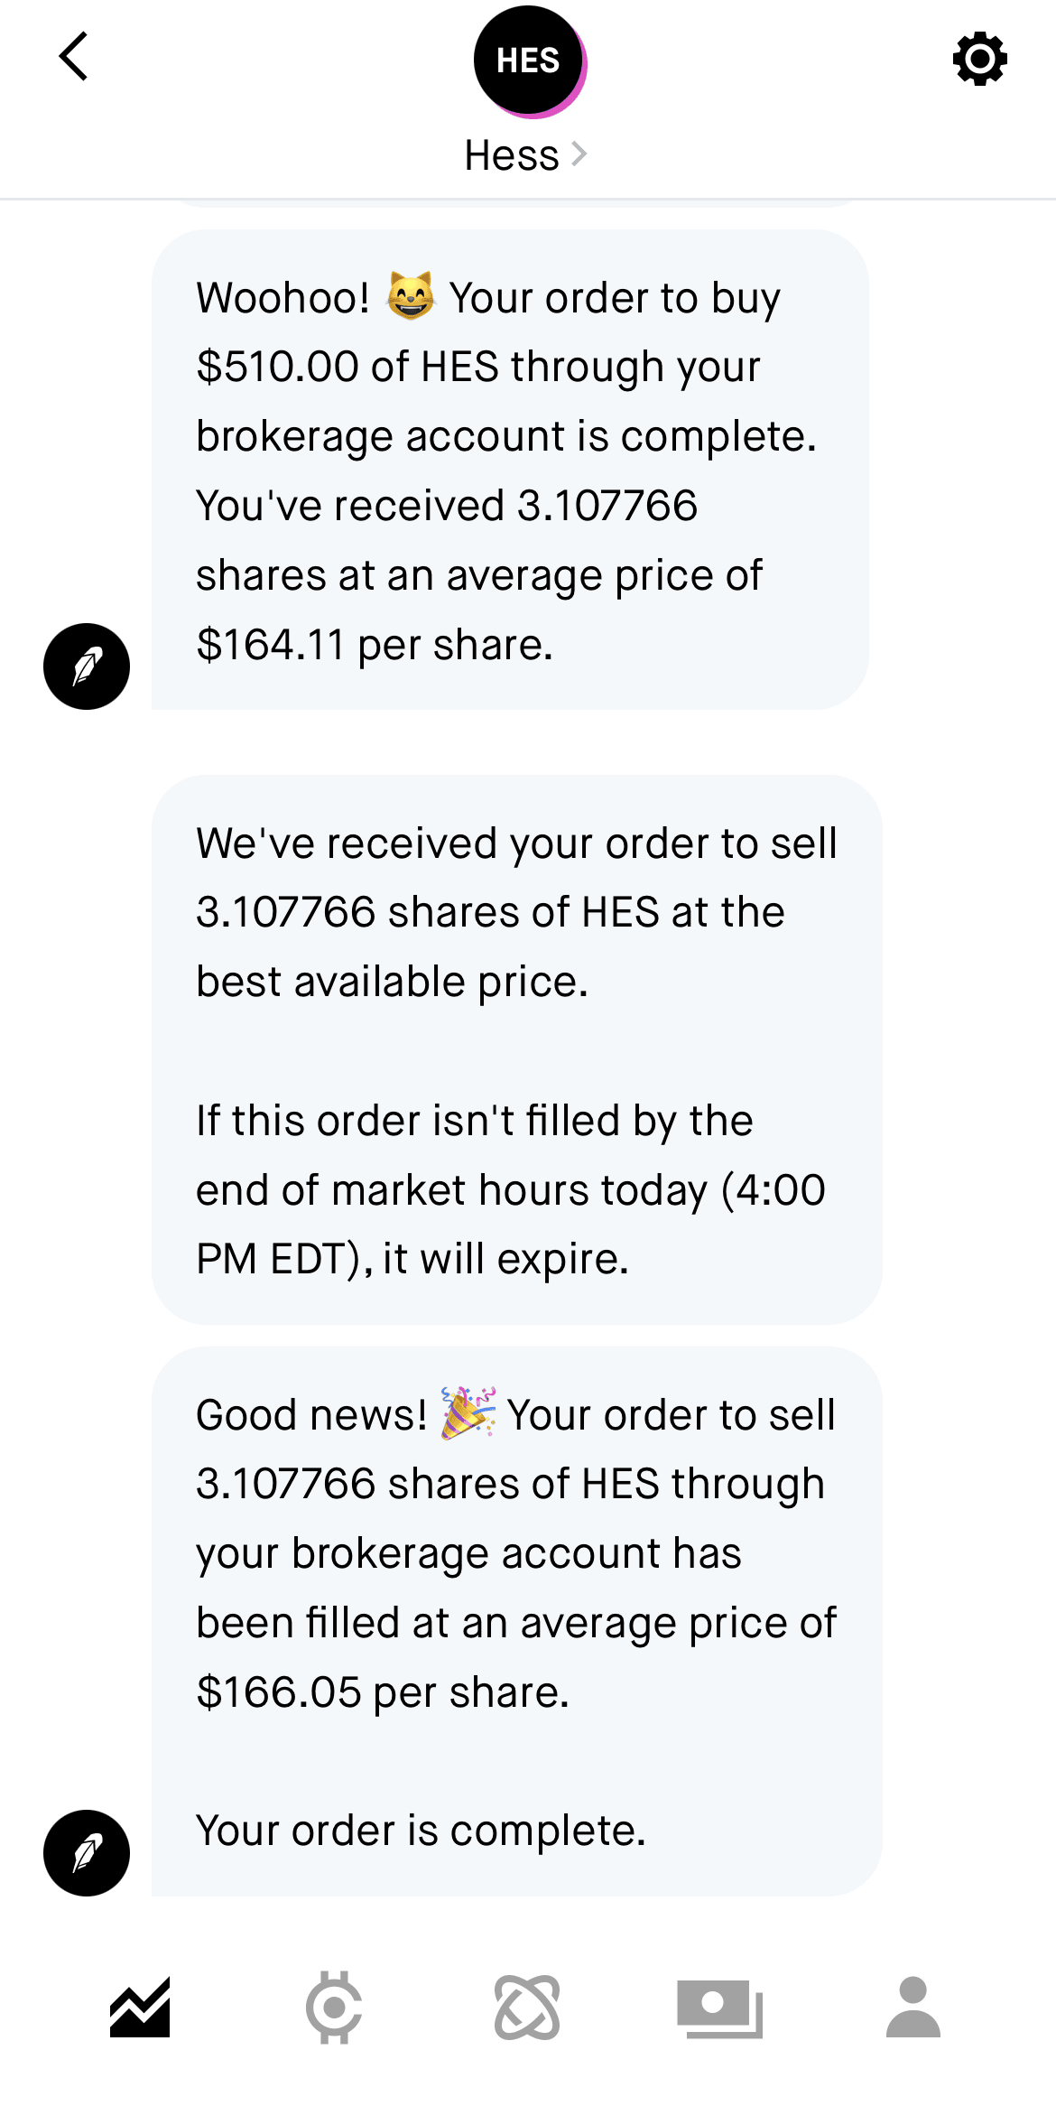Expand the chevron next to Hess
The width and height of the screenshot is (1056, 2106).
click(x=579, y=154)
